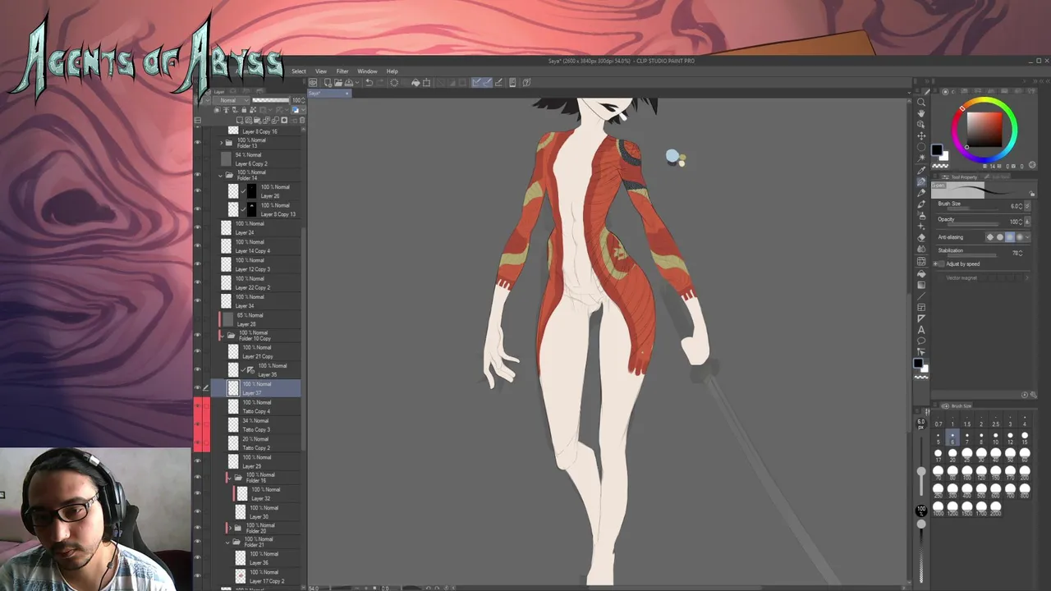Select Layer 30 row

pos(255,512)
